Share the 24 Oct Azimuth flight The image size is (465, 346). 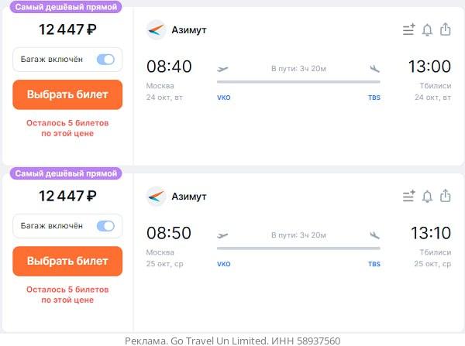(x=445, y=29)
